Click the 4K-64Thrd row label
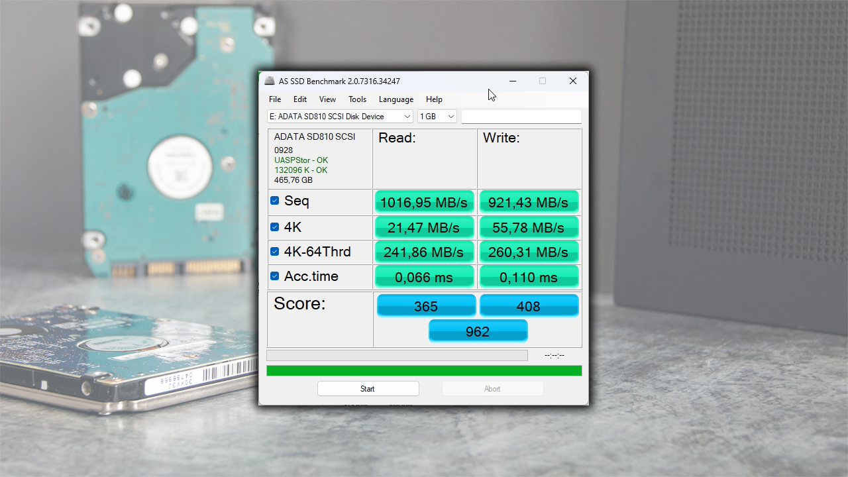The width and height of the screenshot is (848, 477). [317, 252]
